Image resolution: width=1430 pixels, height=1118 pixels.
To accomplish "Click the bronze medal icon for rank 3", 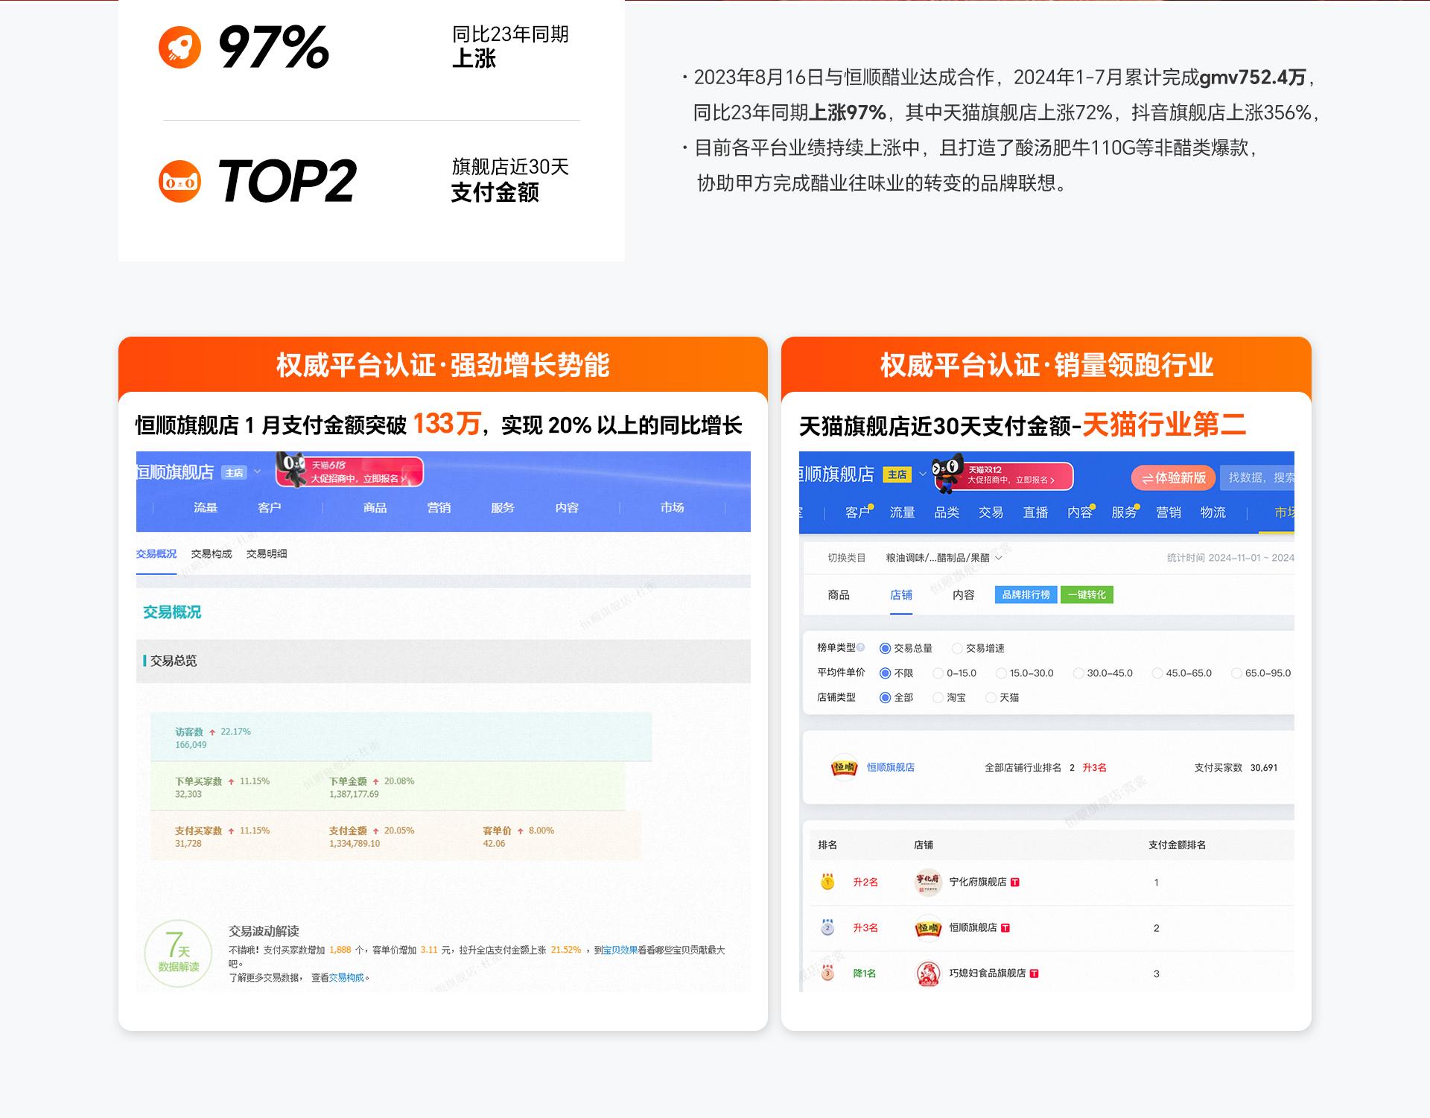I will click(x=827, y=973).
